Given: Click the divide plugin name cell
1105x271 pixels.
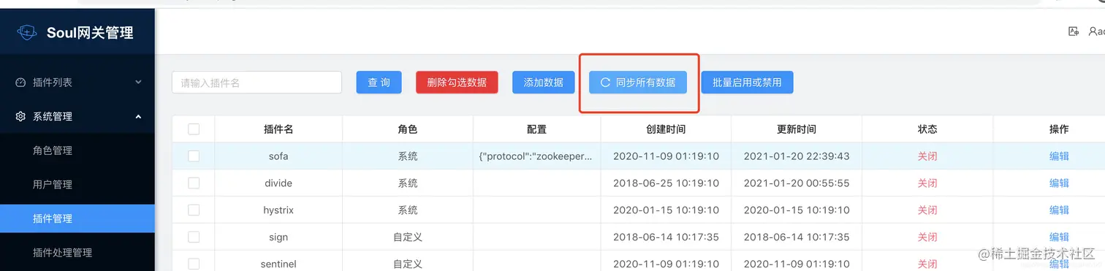Looking at the screenshot, I should coord(278,183).
